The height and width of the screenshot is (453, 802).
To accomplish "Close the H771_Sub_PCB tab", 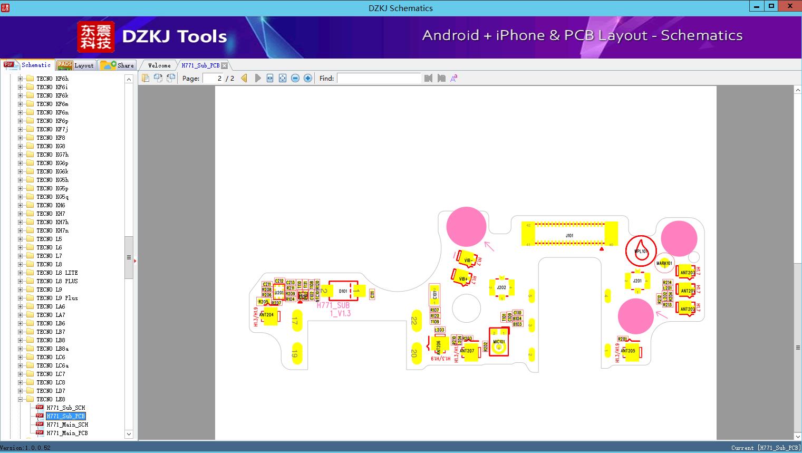I will 225,65.
